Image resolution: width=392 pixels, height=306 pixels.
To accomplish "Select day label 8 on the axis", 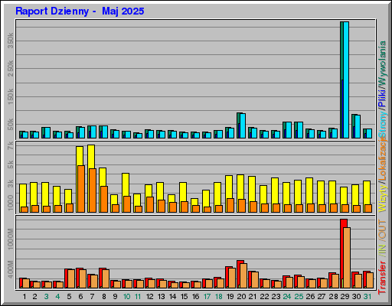I will (104, 297).
